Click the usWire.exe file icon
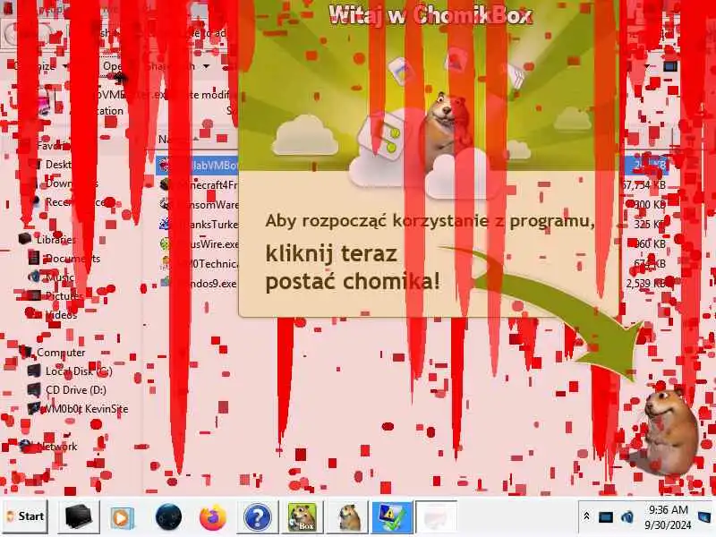716x537 pixels. click(x=165, y=243)
